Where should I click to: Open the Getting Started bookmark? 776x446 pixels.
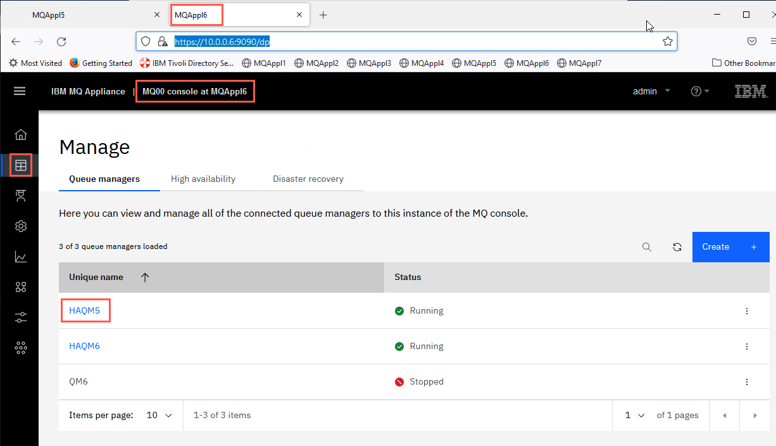(101, 63)
